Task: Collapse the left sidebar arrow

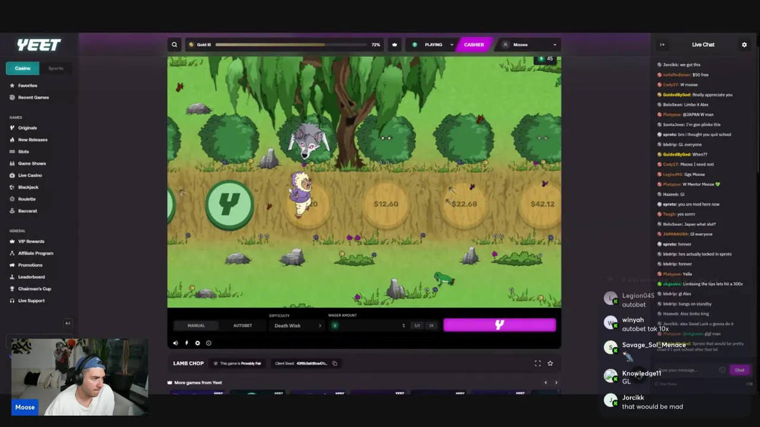Action: pos(68,323)
